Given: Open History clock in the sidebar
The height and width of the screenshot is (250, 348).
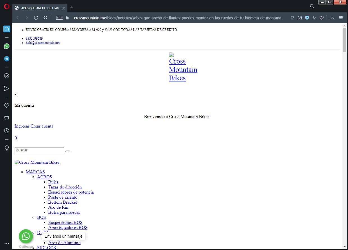Looking at the screenshot, I should 6,131.
